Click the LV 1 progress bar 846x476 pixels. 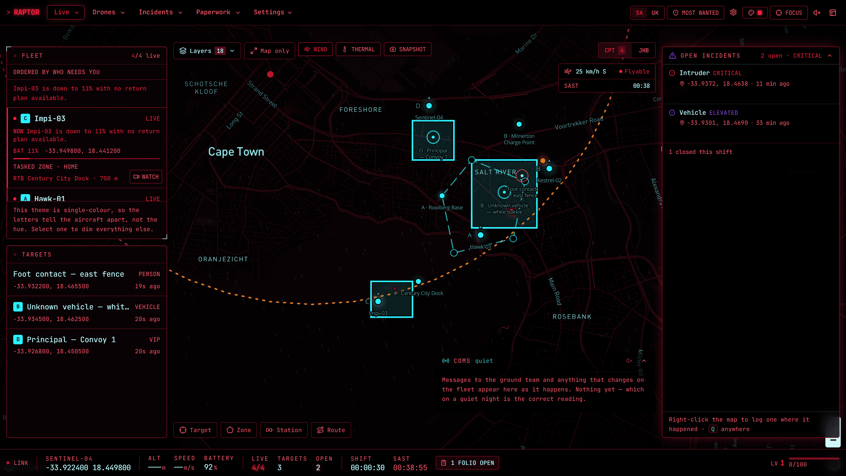(814, 458)
